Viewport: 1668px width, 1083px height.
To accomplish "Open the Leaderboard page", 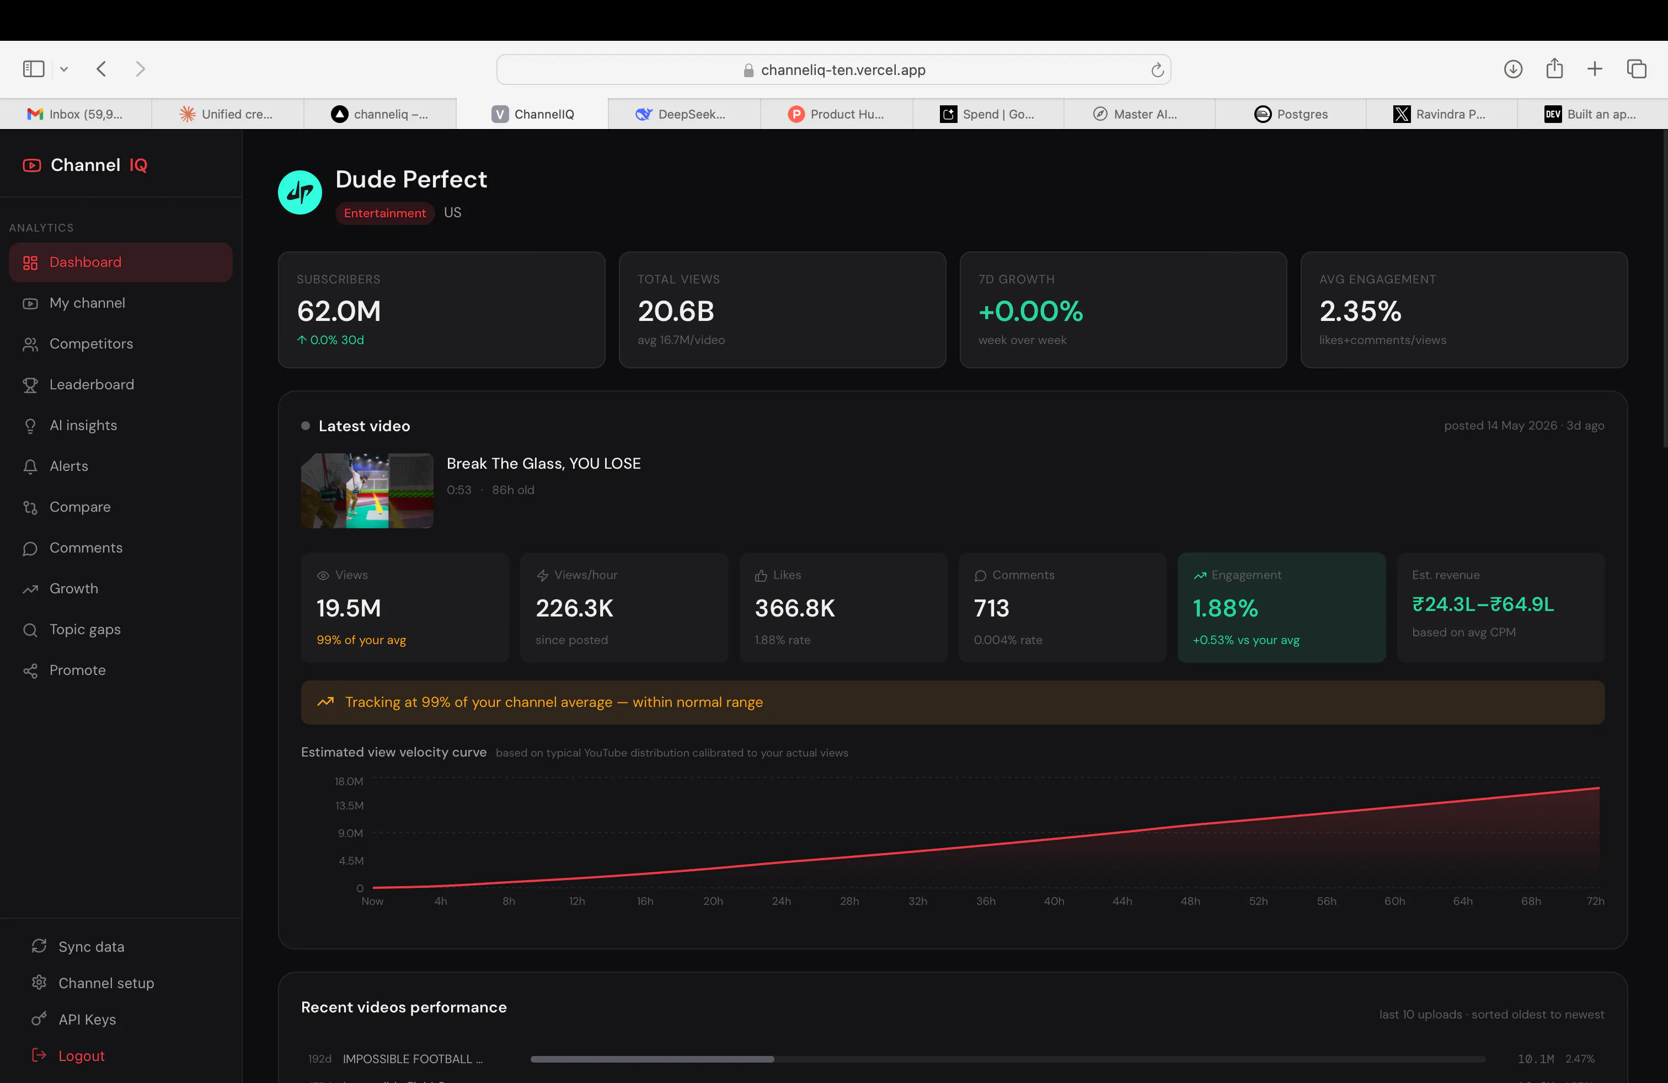I will coord(121,384).
